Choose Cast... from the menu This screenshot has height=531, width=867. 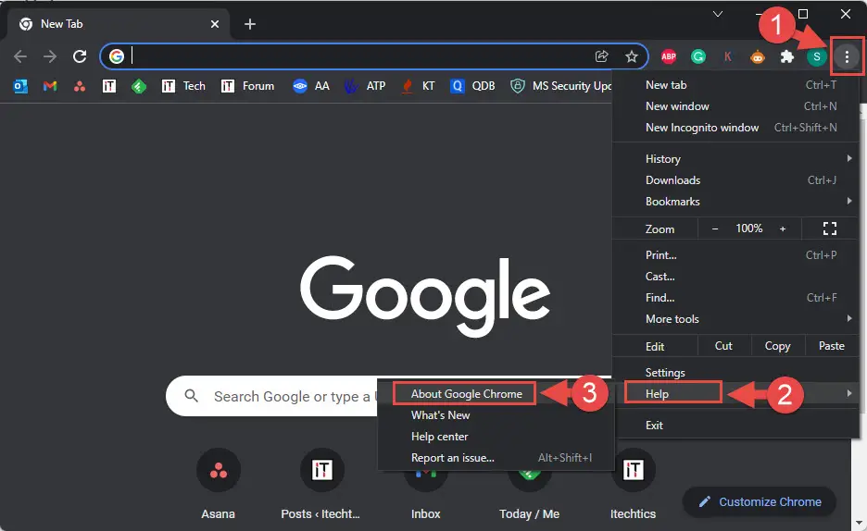tap(736, 277)
